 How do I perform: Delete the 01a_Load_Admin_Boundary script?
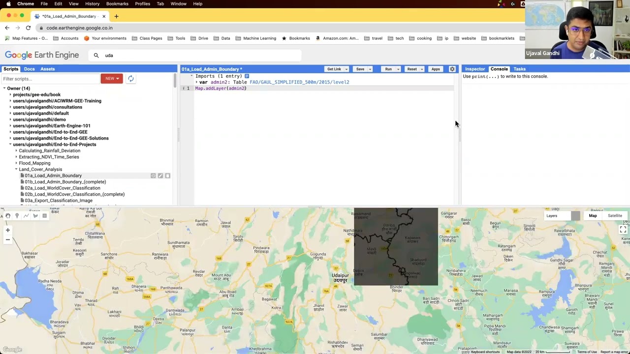pyautogui.click(x=167, y=176)
